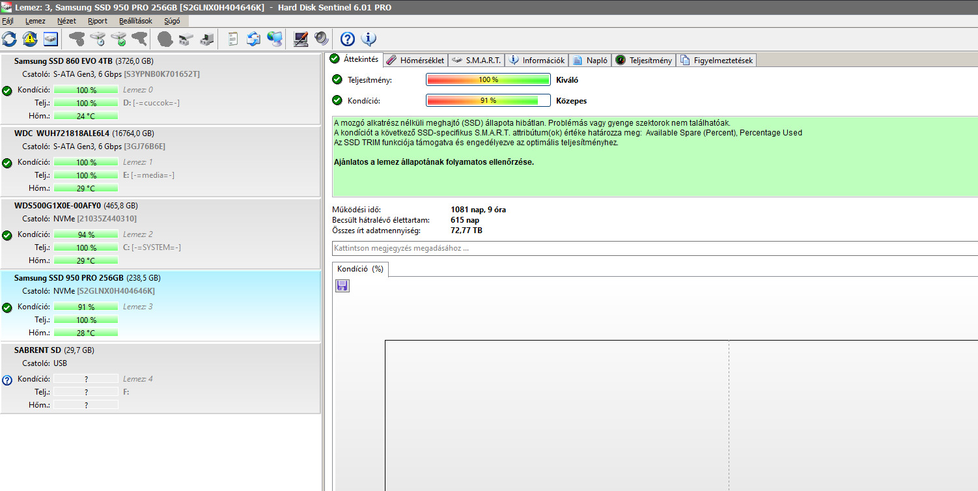Image resolution: width=978 pixels, height=491 pixels.
Task: Switch to the Teljesítmény tab
Action: click(x=643, y=60)
